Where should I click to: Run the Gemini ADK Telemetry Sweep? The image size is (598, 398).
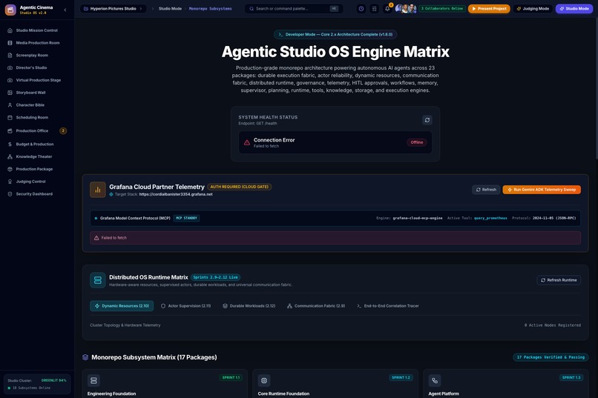[x=542, y=189]
